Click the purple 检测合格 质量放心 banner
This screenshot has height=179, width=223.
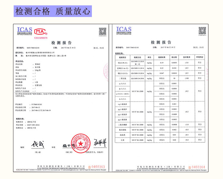point(53,11)
